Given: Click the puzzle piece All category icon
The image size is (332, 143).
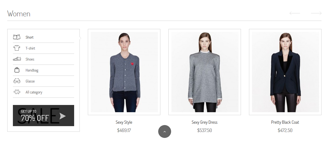Looking at the screenshot, I should click(x=17, y=92).
